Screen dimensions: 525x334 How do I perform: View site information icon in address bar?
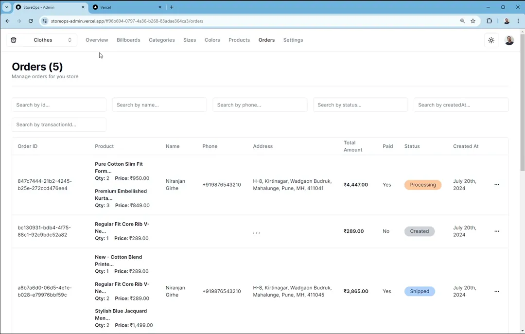click(45, 21)
